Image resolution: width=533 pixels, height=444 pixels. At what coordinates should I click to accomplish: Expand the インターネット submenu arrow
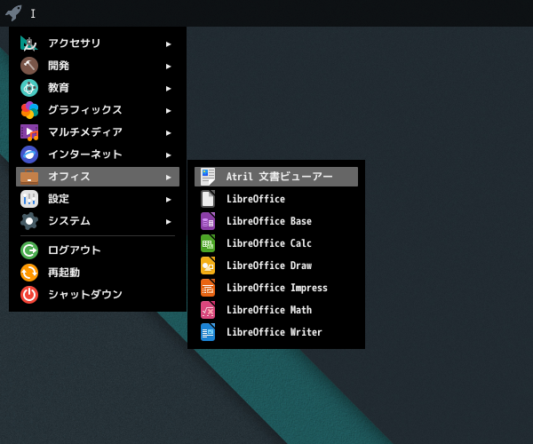click(168, 155)
